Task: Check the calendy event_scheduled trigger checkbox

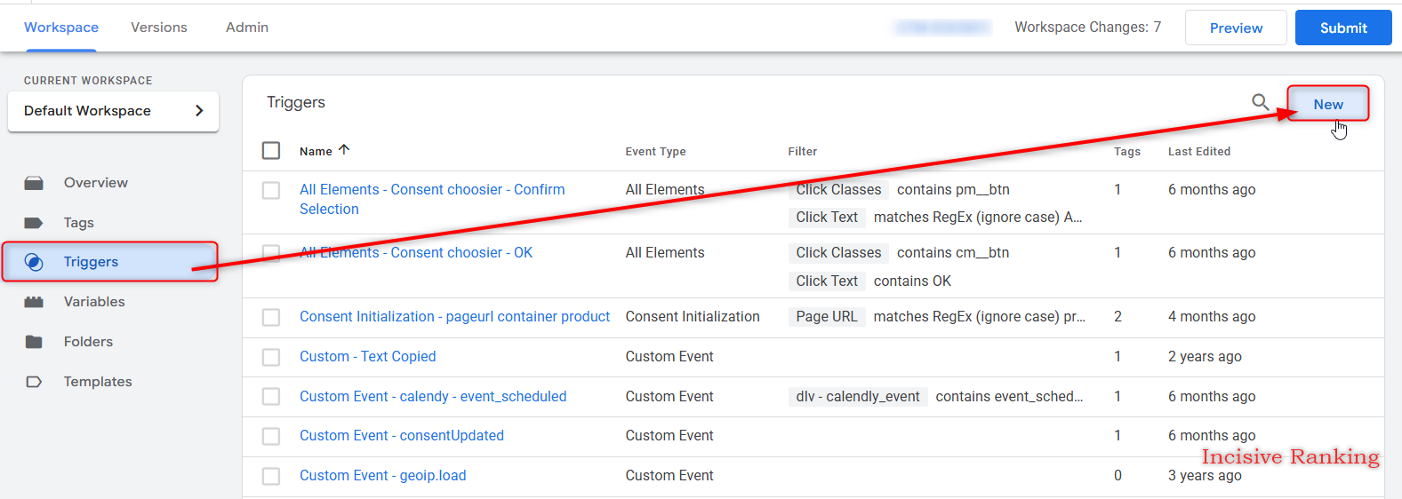Action: [271, 397]
